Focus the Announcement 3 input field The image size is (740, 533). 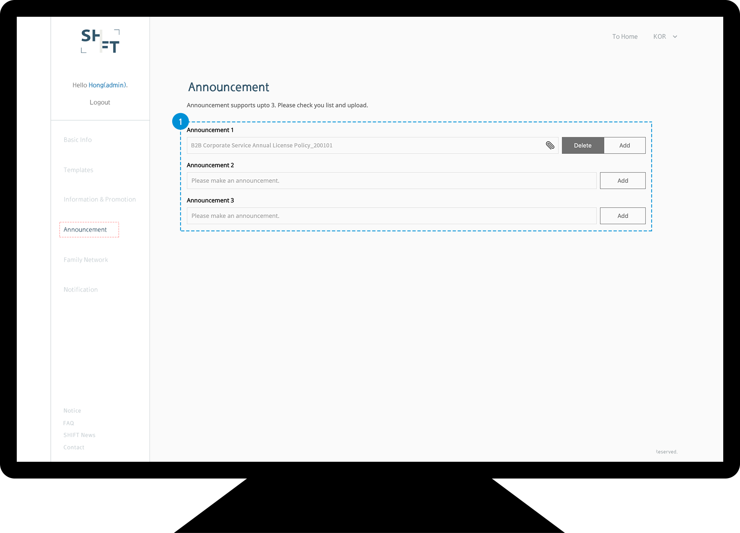pyautogui.click(x=392, y=216)
